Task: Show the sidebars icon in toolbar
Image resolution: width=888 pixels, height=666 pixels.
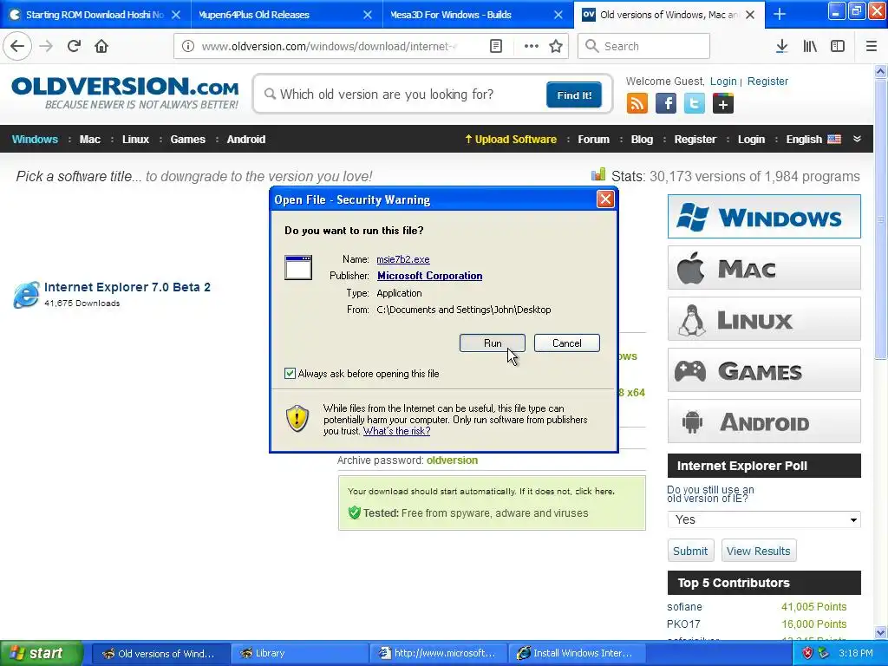Action: coord(838,46)
